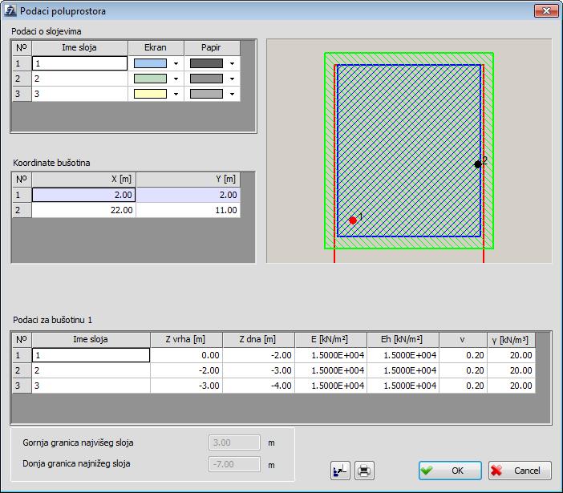Select layer name cell 2 in Podaci o slojevima

click(x=79, y=79)
